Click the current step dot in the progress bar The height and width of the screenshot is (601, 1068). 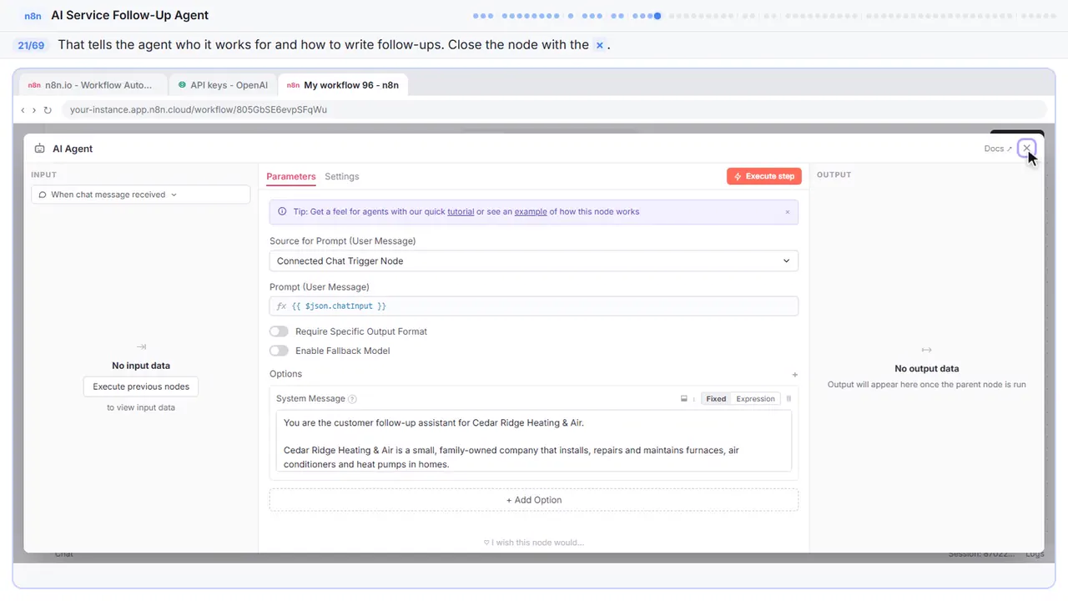click(658, 16)
